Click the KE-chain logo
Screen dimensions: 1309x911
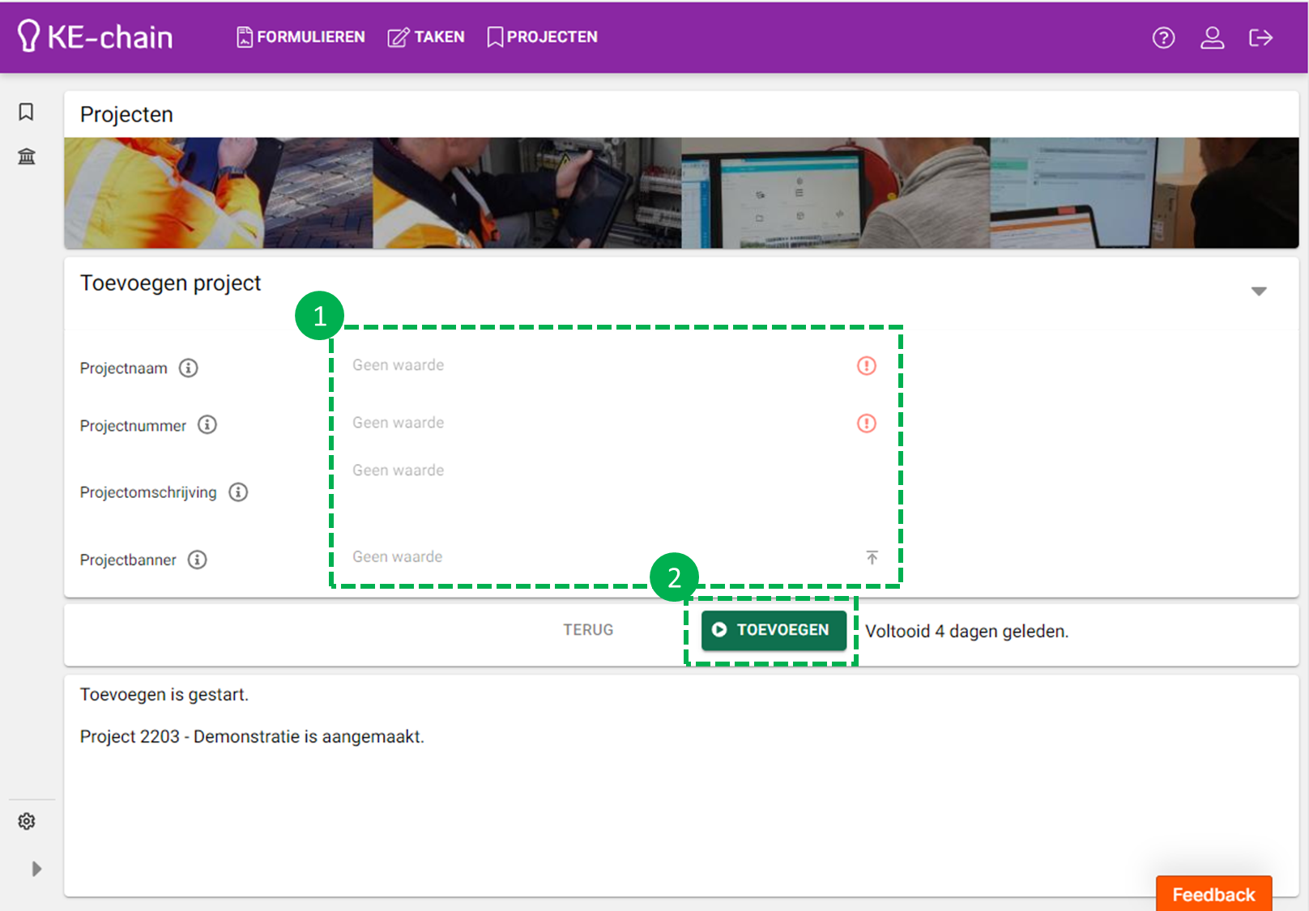(x=95, y=36)
